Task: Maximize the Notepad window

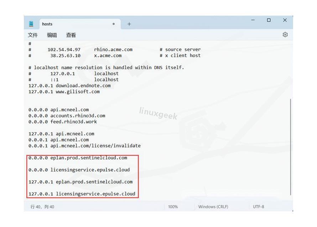Action: 269,20
